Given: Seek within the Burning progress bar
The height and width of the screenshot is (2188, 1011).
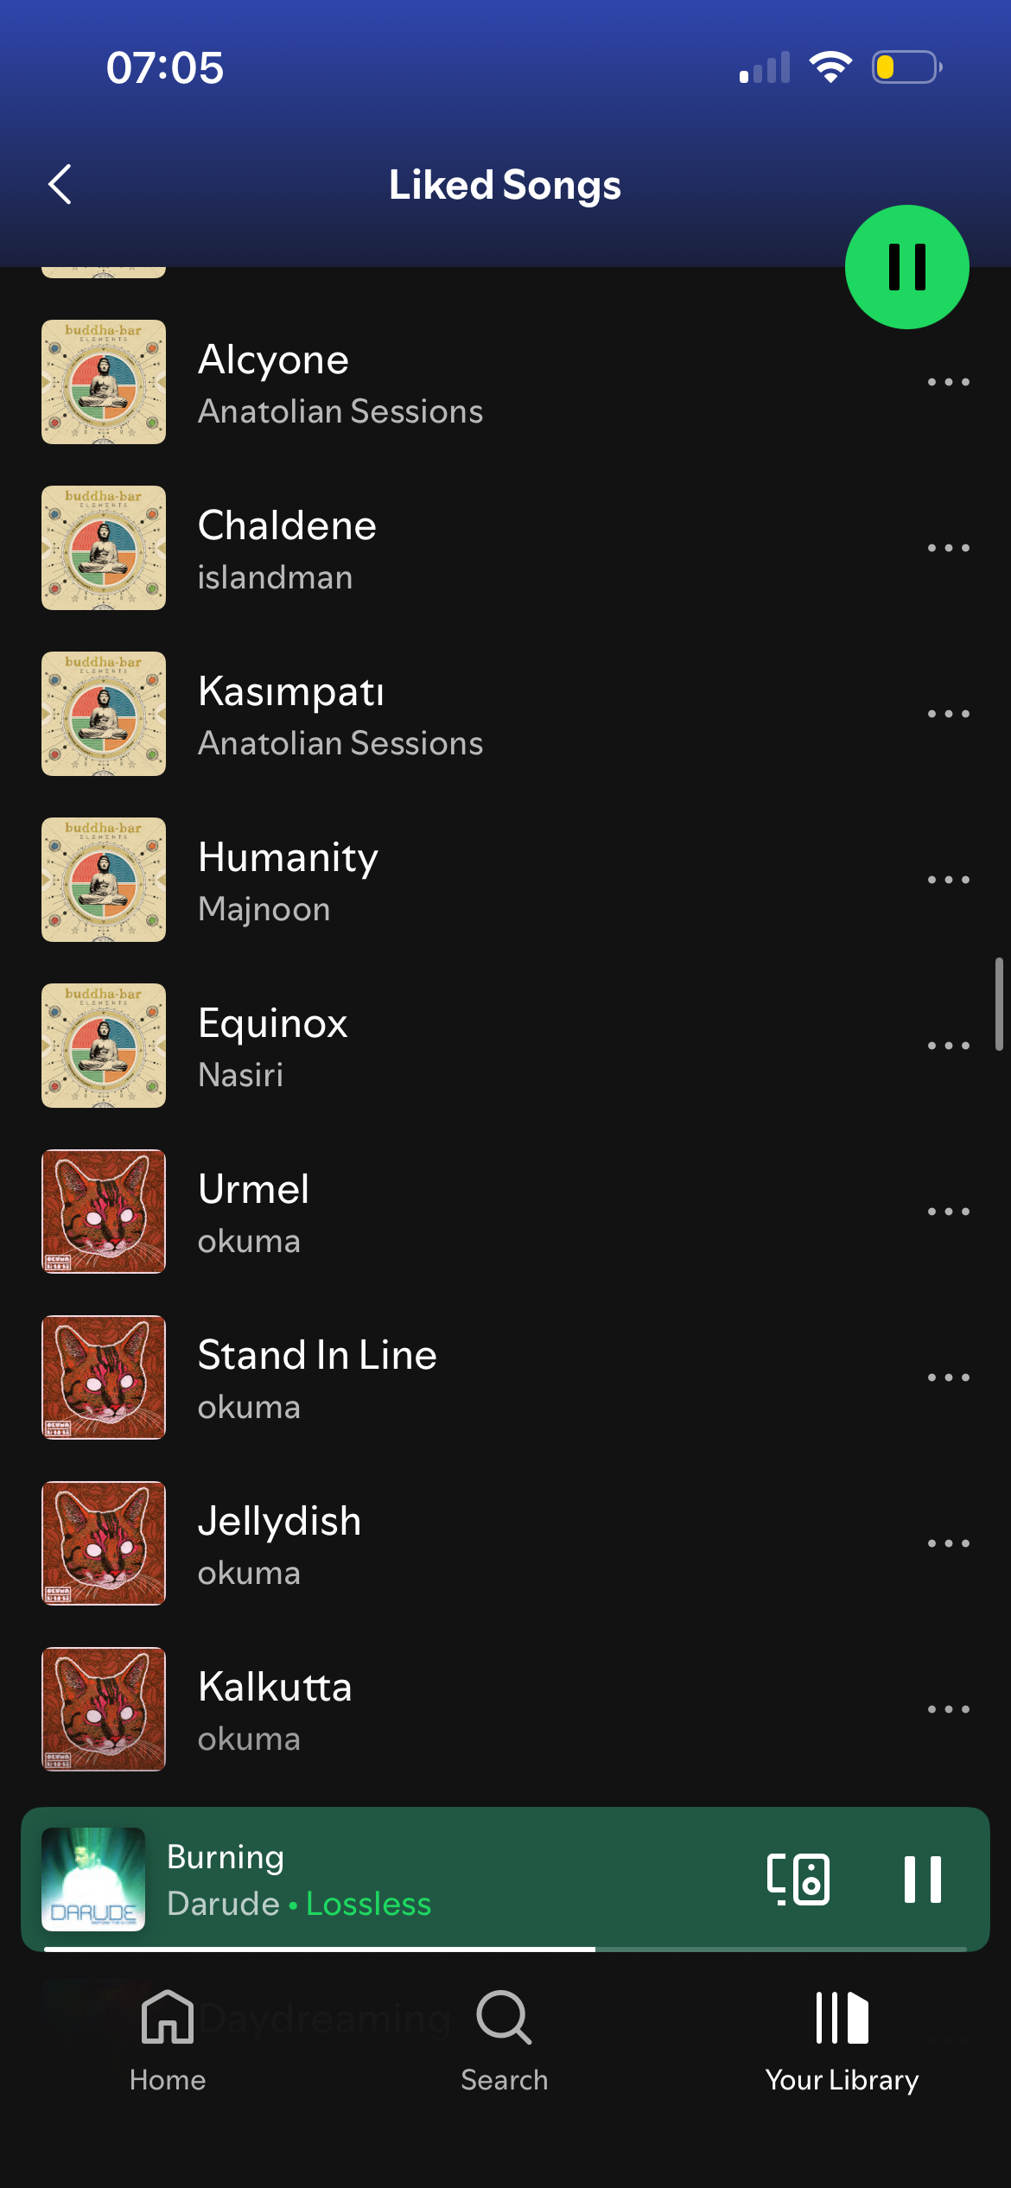Looking at the screenshot, I should coord(505,1949).
